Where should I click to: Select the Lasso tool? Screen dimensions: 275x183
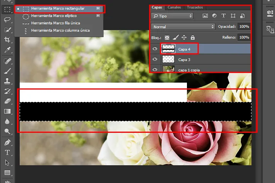coord(7,19)
